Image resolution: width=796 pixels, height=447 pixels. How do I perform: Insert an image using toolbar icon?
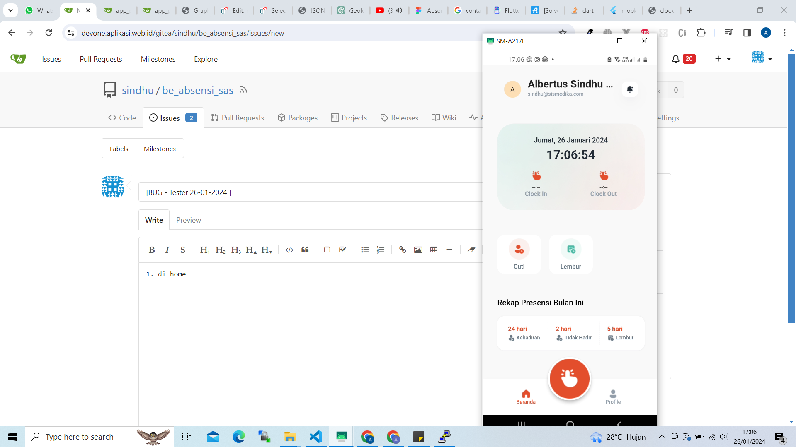418,250
